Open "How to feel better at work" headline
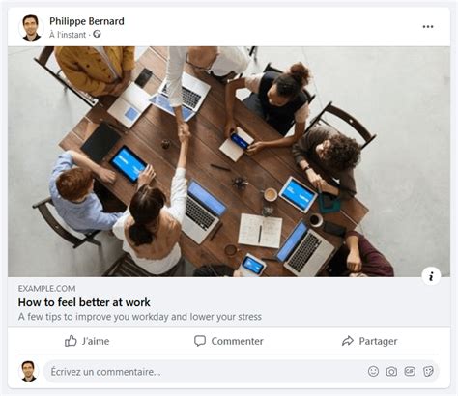This screenshot has width=458, height=396. click(x=84, y=302)
